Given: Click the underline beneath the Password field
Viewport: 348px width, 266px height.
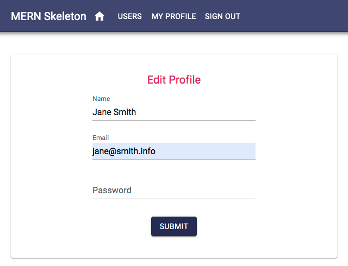Looking at the screenshot, I should (x=174, y=199).
